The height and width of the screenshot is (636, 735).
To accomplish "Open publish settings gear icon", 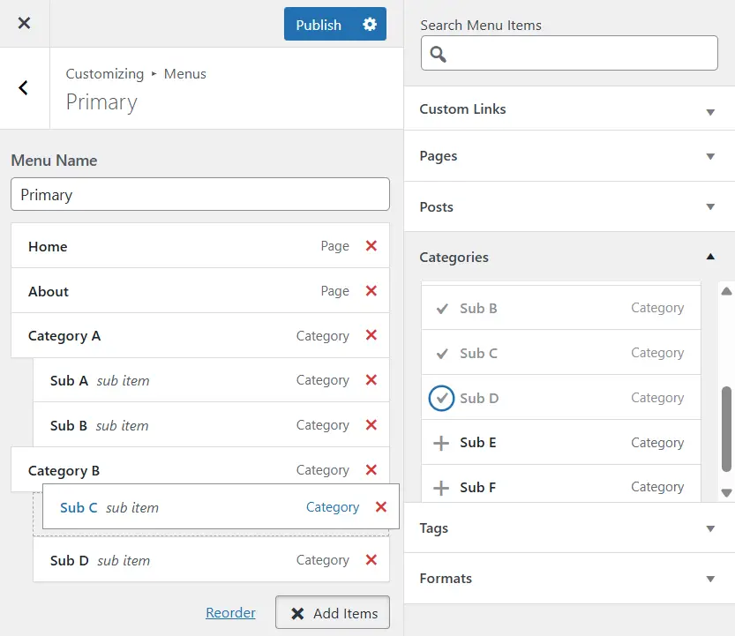I will (x=370, y=25).
